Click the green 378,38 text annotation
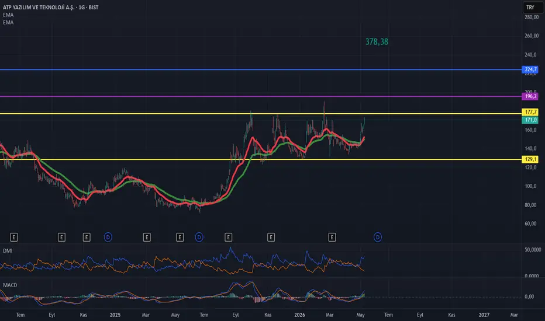 point(377,41)
